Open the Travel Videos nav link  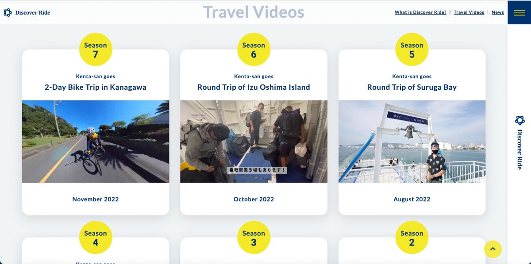coord(469,12)
